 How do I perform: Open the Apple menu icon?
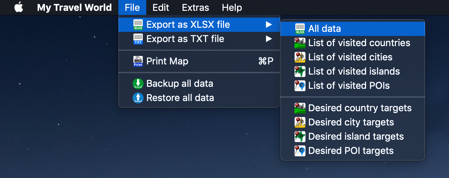[x=19, y=7]
